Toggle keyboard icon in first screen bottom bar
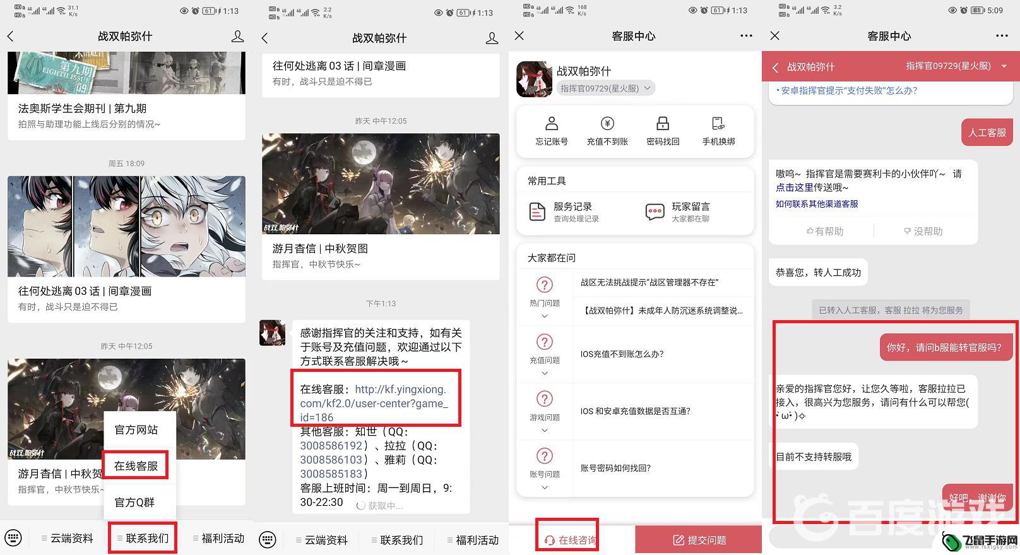 pyautogui.click(x=13, y=539)
